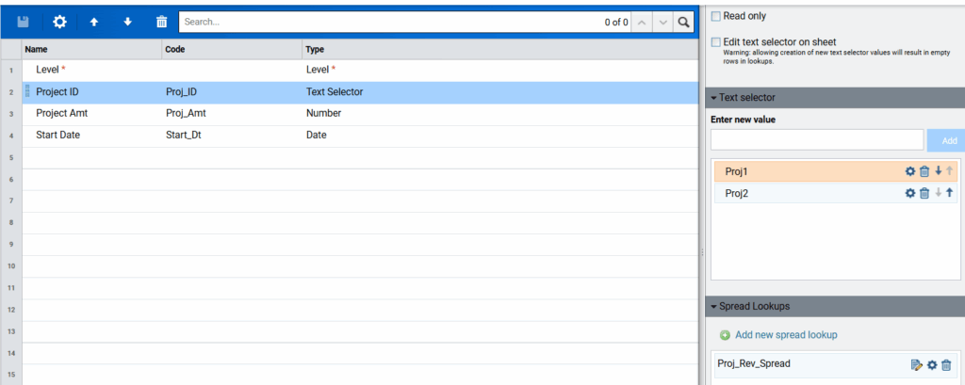Delete the Proj2 text selector value

point(924,193)
